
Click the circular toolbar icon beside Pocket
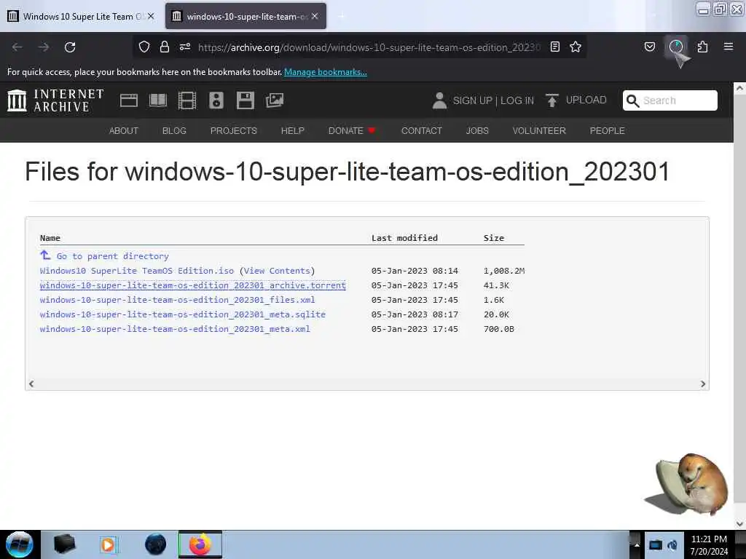tap(675, 47)
